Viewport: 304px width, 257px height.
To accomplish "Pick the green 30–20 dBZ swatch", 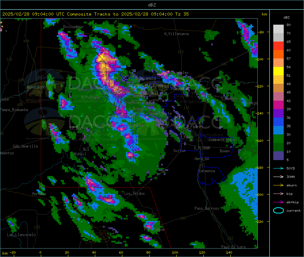I will [278, 139].
